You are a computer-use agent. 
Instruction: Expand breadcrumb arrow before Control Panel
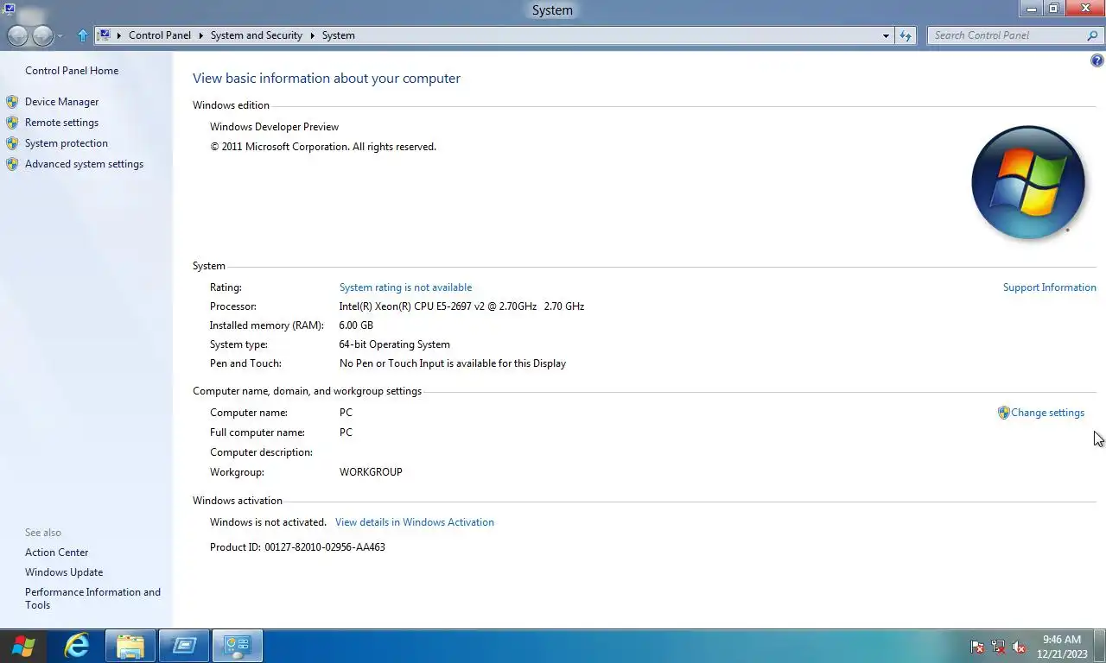click(119, 35)
